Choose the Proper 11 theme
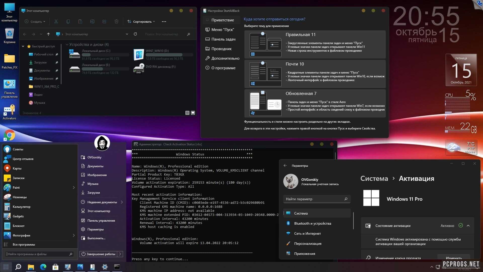The height and width of the screenshot is (272, 483). pyautogui.click(x=315, y=44)
